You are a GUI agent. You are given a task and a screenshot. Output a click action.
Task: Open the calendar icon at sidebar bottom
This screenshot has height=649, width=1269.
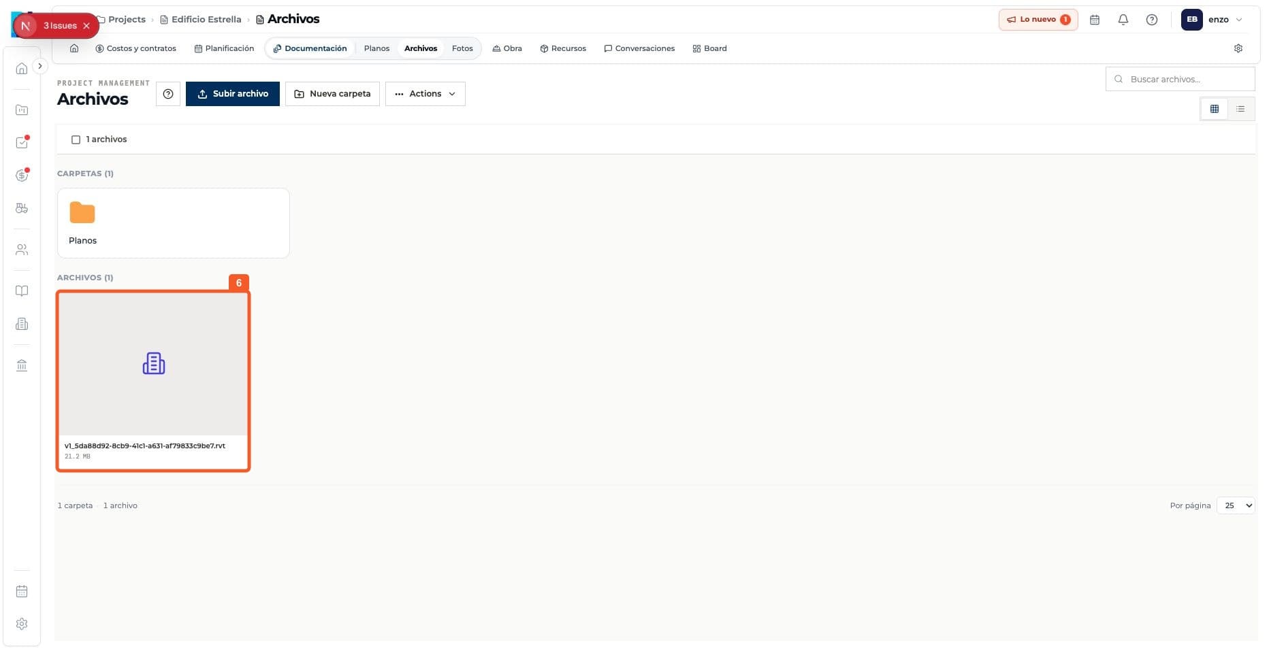pos(22,591)
